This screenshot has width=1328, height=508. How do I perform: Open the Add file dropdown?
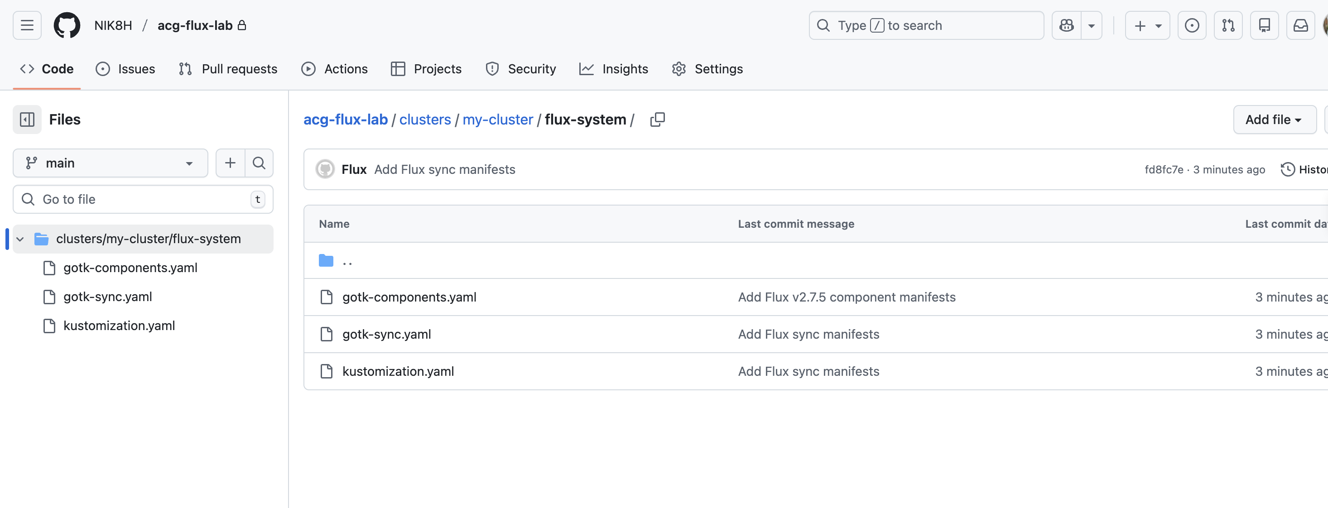click(x=1275, y=119)
